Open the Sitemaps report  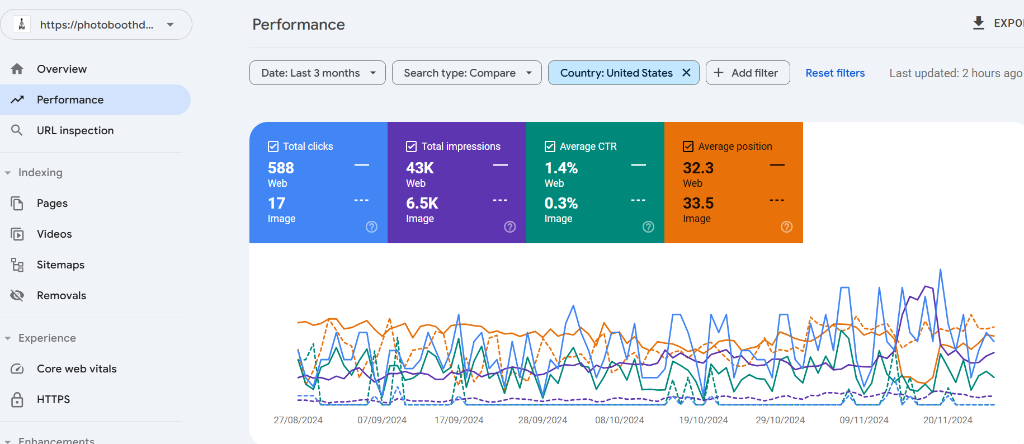(95, 264)
